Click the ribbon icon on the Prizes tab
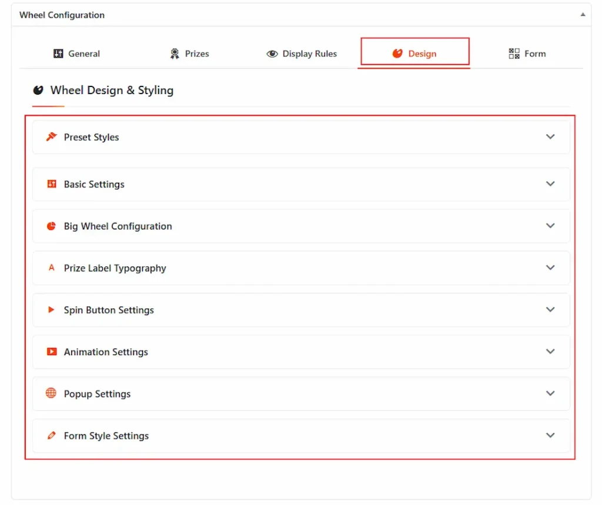 [173, 53]
